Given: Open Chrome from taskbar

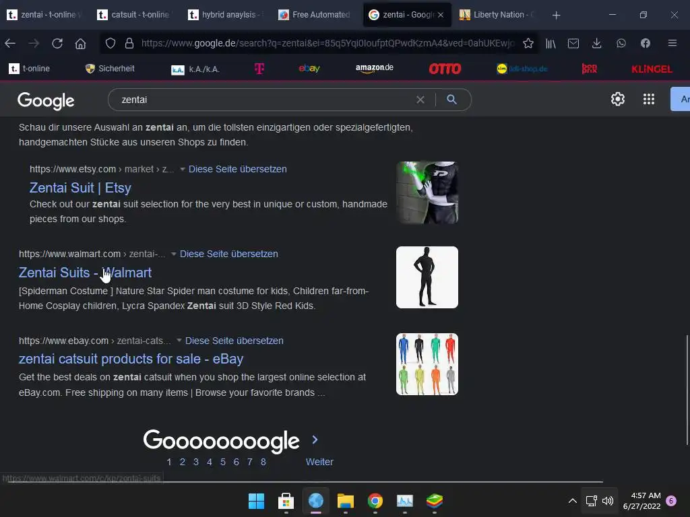Looking at the screenshot, I should (375, 501).
